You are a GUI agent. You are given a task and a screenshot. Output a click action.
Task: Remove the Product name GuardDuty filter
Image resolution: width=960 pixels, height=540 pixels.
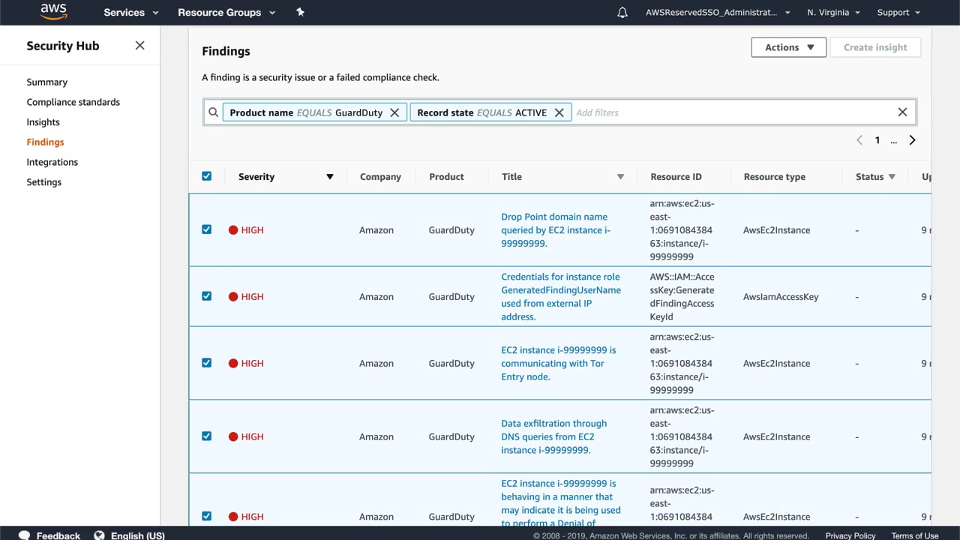tap(394, 112)
